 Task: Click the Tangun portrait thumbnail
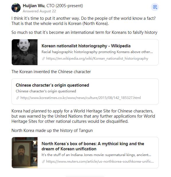(25, 153)
